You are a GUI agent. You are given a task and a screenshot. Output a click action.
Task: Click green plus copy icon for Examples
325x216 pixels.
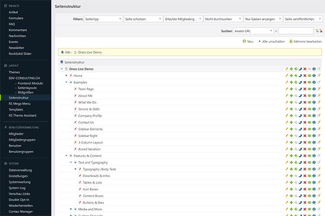(x=291, y=82)
